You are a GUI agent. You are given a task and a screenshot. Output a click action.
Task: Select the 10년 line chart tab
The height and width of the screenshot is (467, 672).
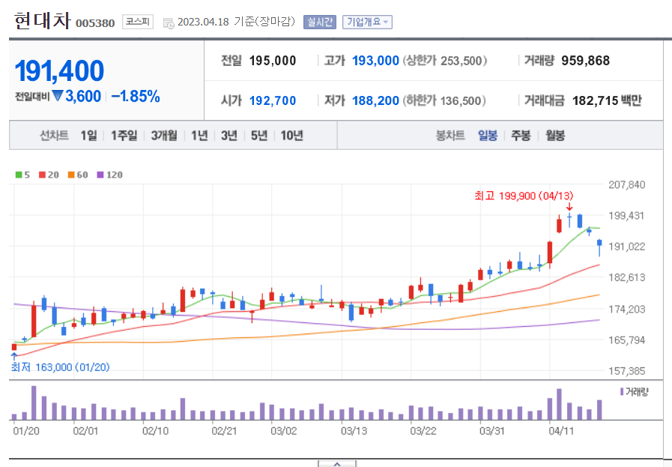292,136
